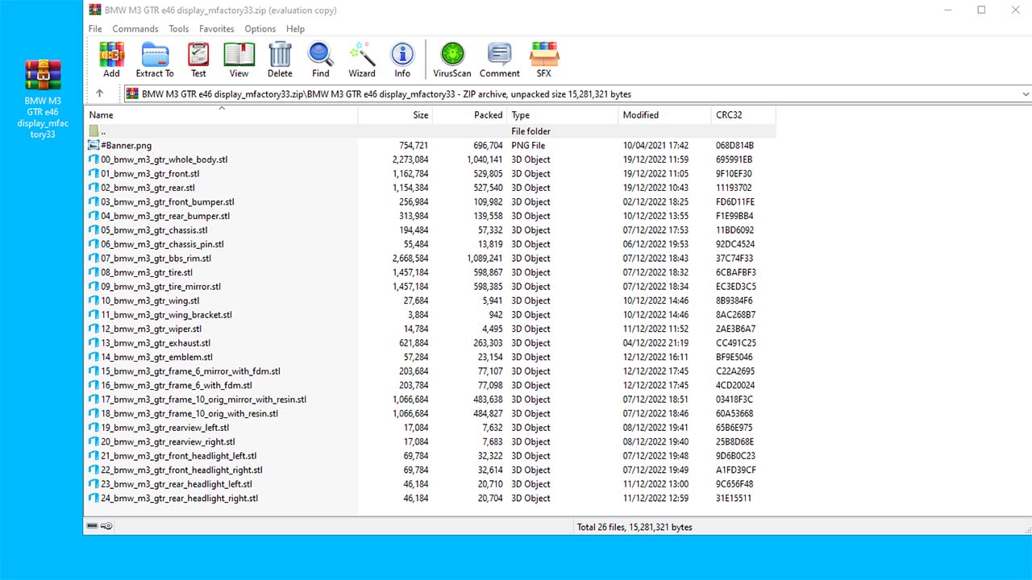This screenshot has height=580, width=1032.
Task: Sort by CRC32 column header
Action: click(743, 115)
